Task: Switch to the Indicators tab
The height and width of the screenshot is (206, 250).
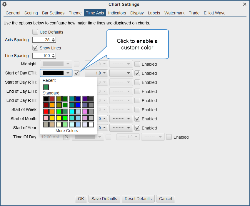Action: coord(117,13)
